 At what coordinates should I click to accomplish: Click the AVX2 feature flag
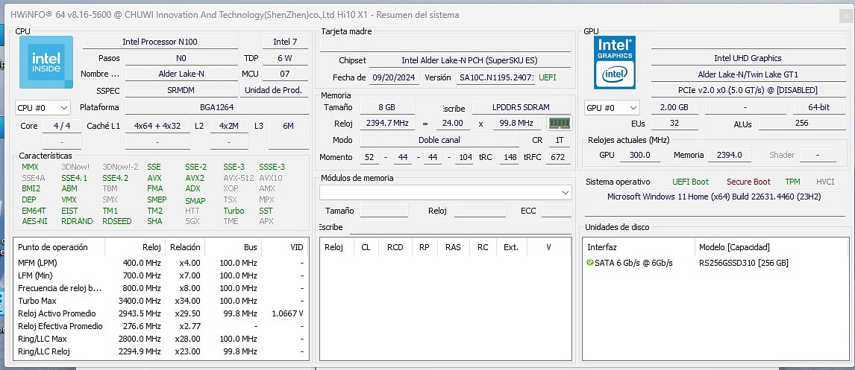195,178
